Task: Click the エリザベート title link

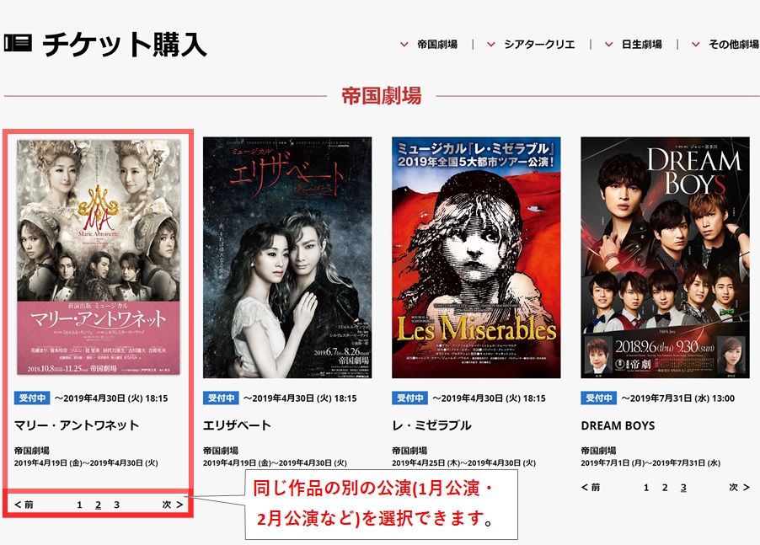Action: (x=237, y=425)
